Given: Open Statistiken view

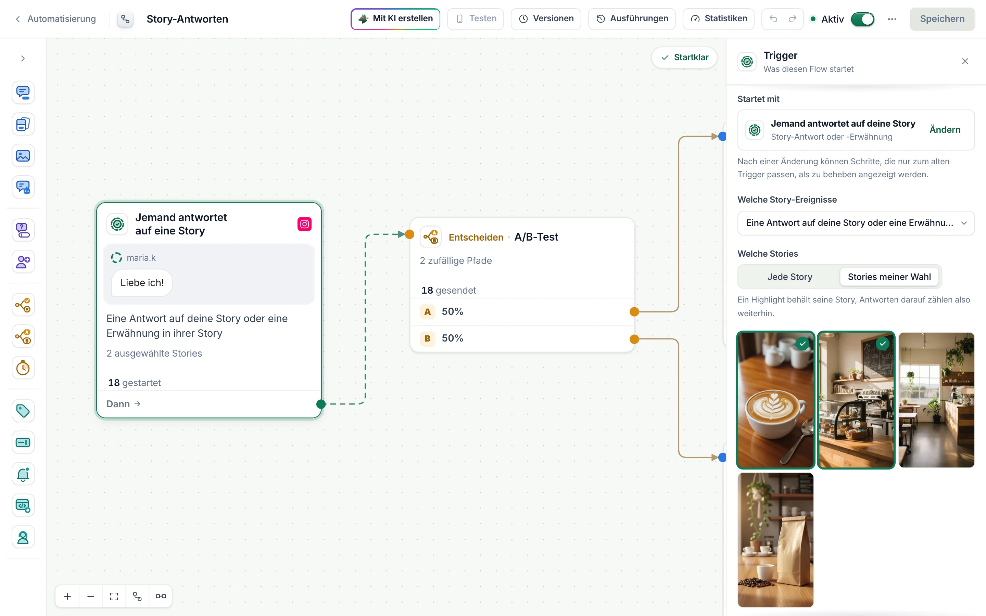Looking at the screenshot, I should [x=718, y=19].
